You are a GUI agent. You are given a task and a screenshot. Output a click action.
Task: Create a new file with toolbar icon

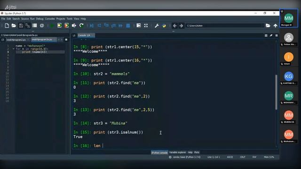point(7,25)
